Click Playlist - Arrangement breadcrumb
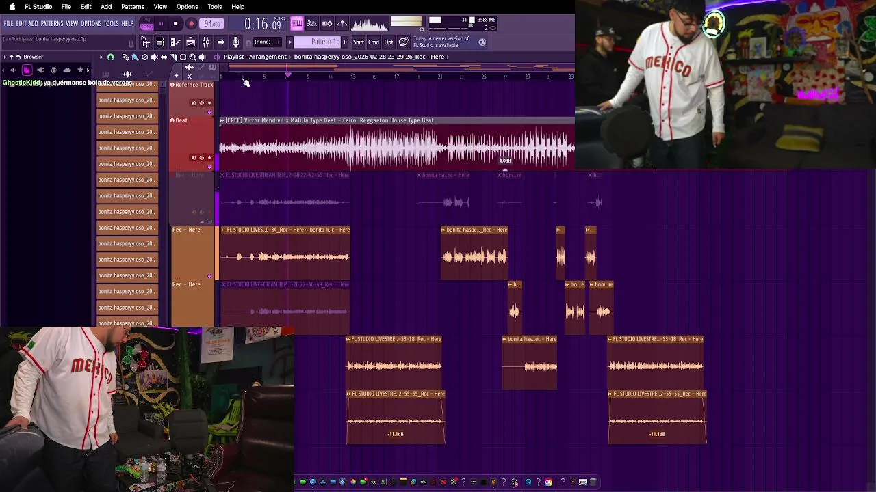The image size is (876, 492). (255, 57)
